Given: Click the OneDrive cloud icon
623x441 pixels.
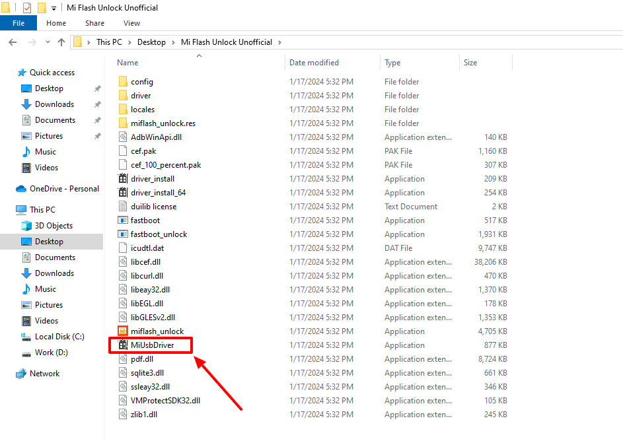Looking at the screenshot, I should click(x=21, y=189).
